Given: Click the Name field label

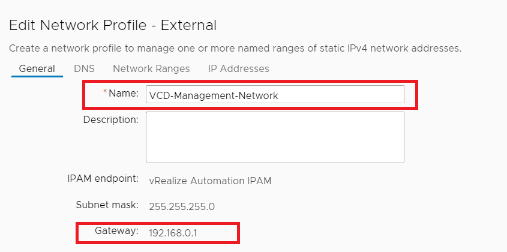Looking at the screenshot, I should click(124, 94).
